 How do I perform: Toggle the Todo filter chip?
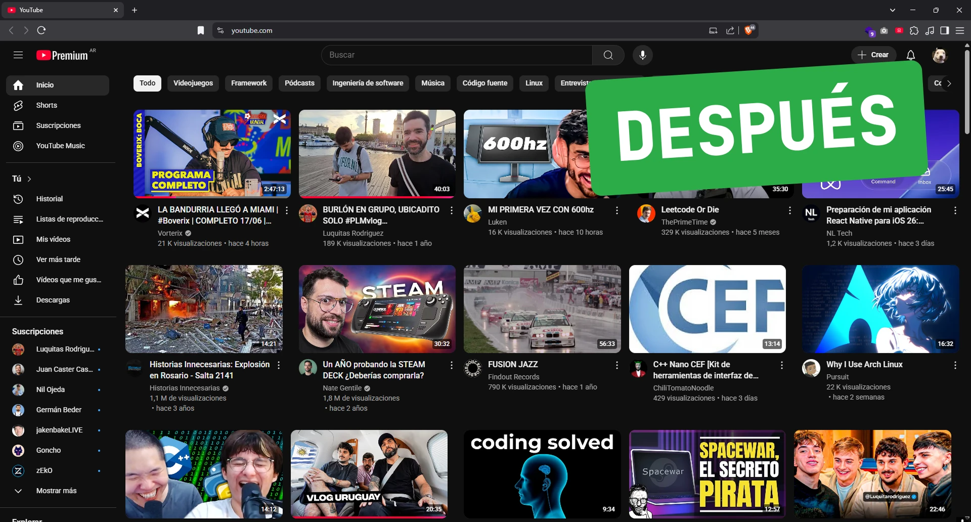click(147, 83)
